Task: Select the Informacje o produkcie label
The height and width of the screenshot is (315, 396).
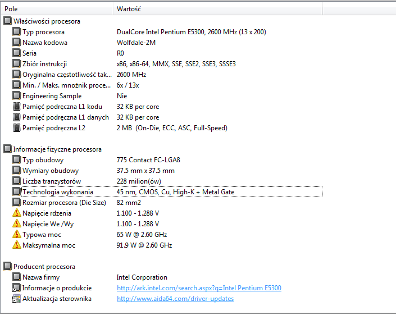Action: pyautogui.click(x=57, y=288)
